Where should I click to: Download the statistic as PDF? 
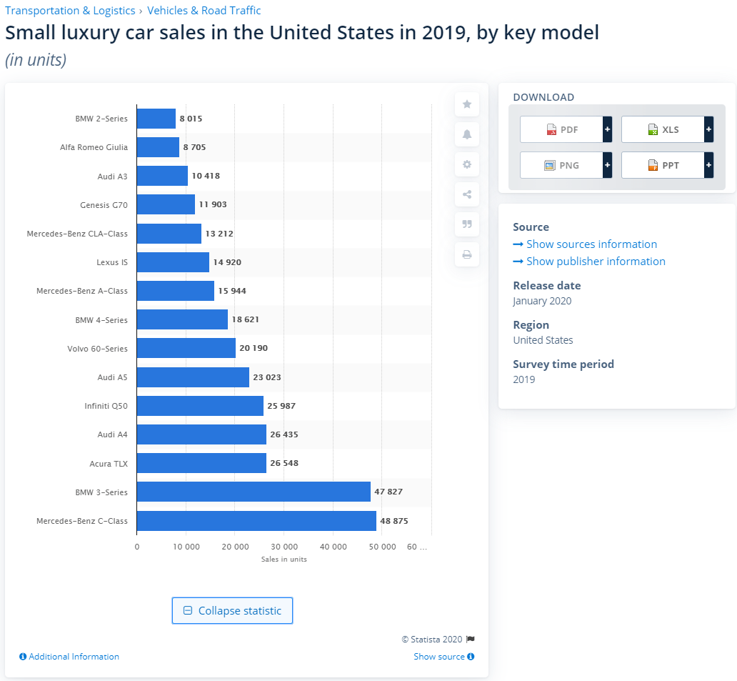(561, 129)
